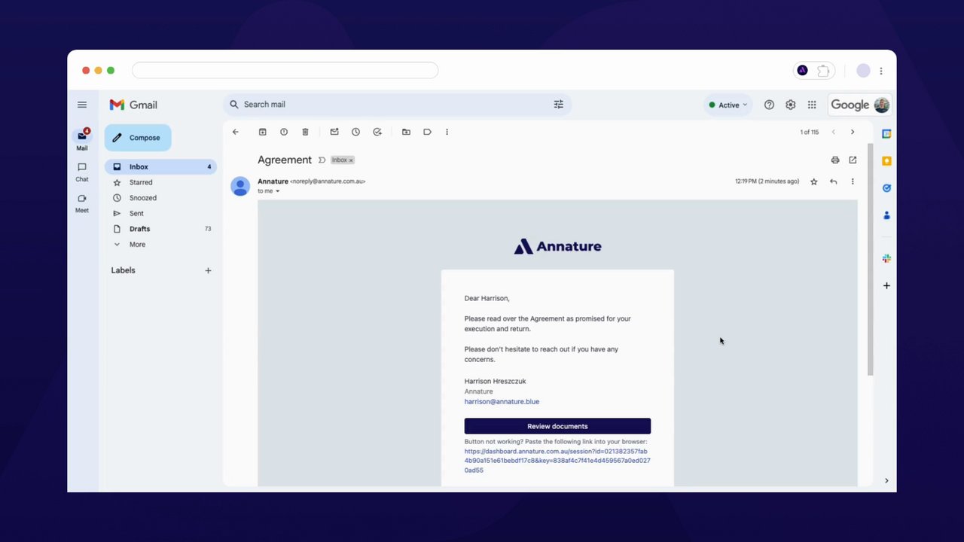The height and width of the screenshot is (542, 964).
Task: Reply to the Annature email
Action: (833, 181)
